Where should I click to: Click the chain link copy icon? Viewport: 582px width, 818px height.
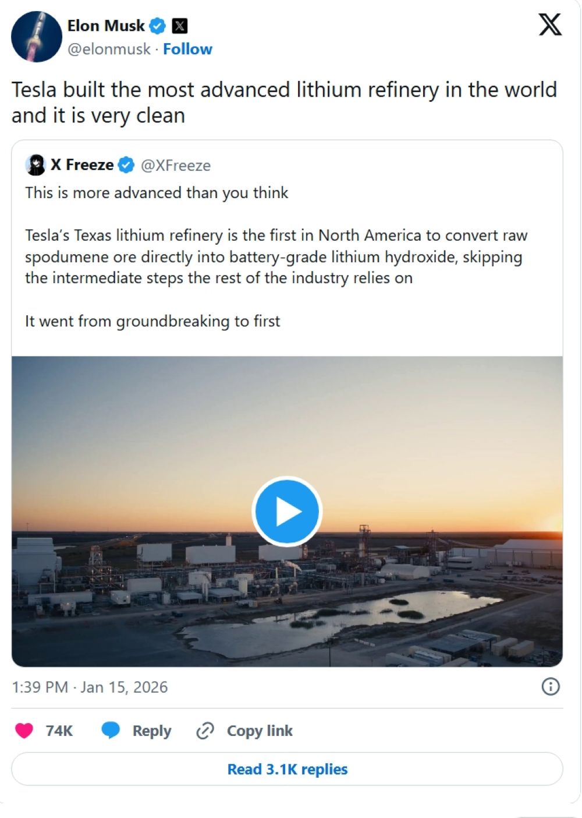(x=205, y=731)
